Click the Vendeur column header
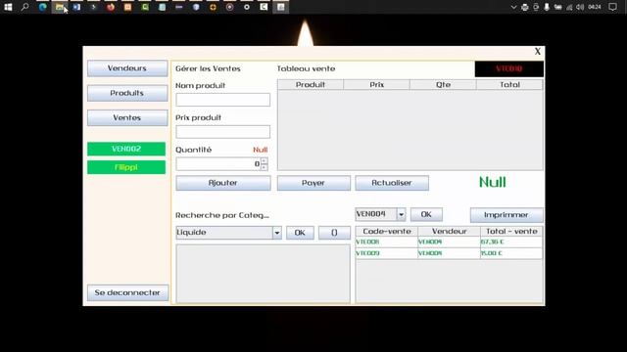 tap(449, 232)
